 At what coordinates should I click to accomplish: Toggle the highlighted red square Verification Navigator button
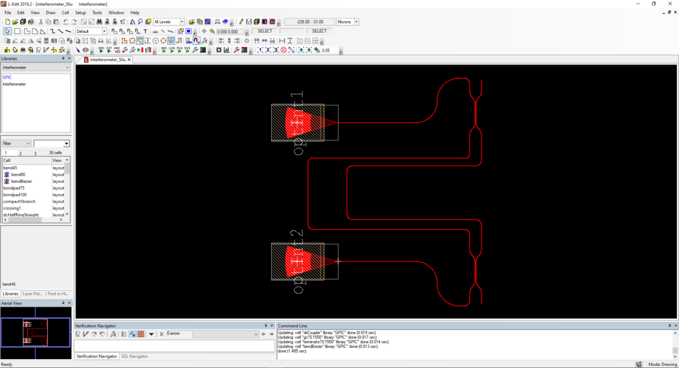point(141,334)
